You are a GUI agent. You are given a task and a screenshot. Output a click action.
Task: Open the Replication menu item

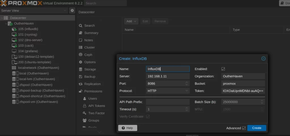(93, 84)
